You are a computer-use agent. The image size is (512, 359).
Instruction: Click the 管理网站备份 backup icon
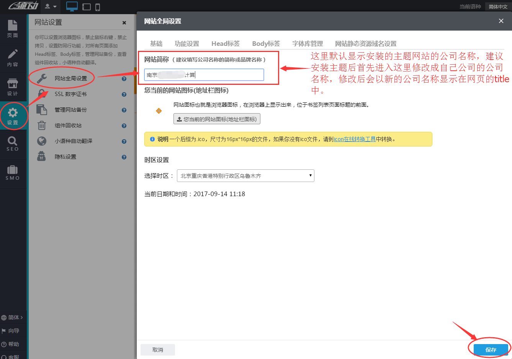click(x=41, y=109)
